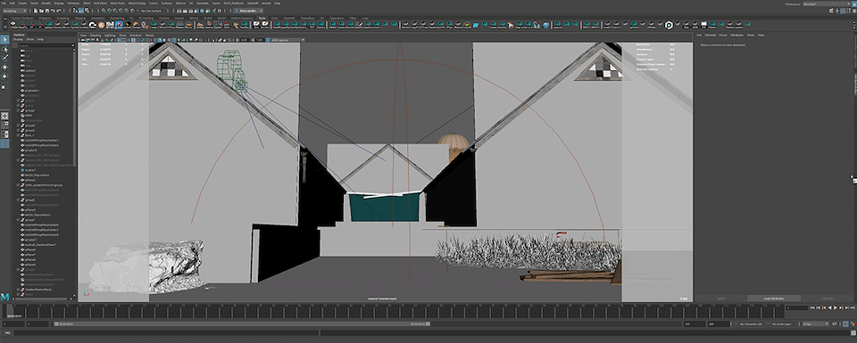Open the Attribute Editor Focus menu
857x343 pixels.
click(x=722, y=35)
